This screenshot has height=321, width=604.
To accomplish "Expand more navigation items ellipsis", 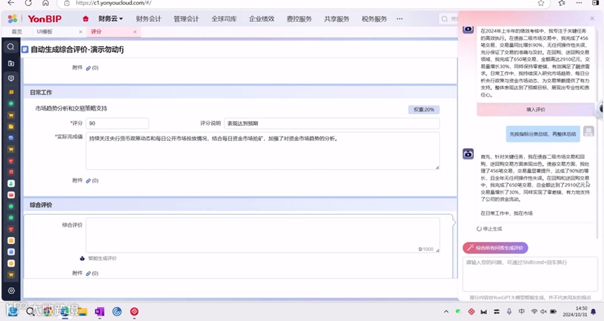I will (399, 18).
